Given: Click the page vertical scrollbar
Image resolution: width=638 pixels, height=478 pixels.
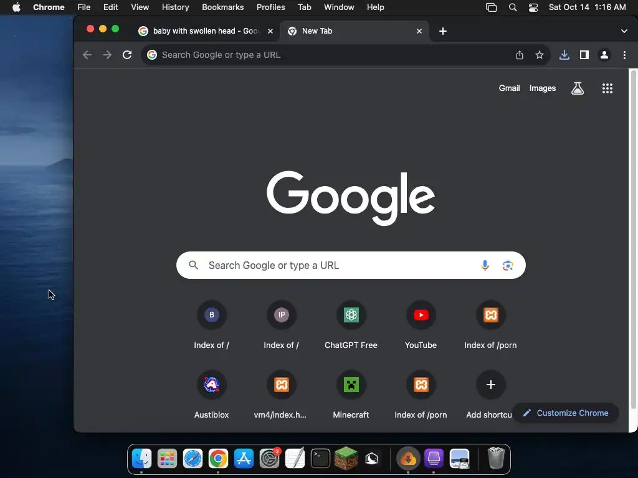Looking at the screenshot, I should pos(633,240).
